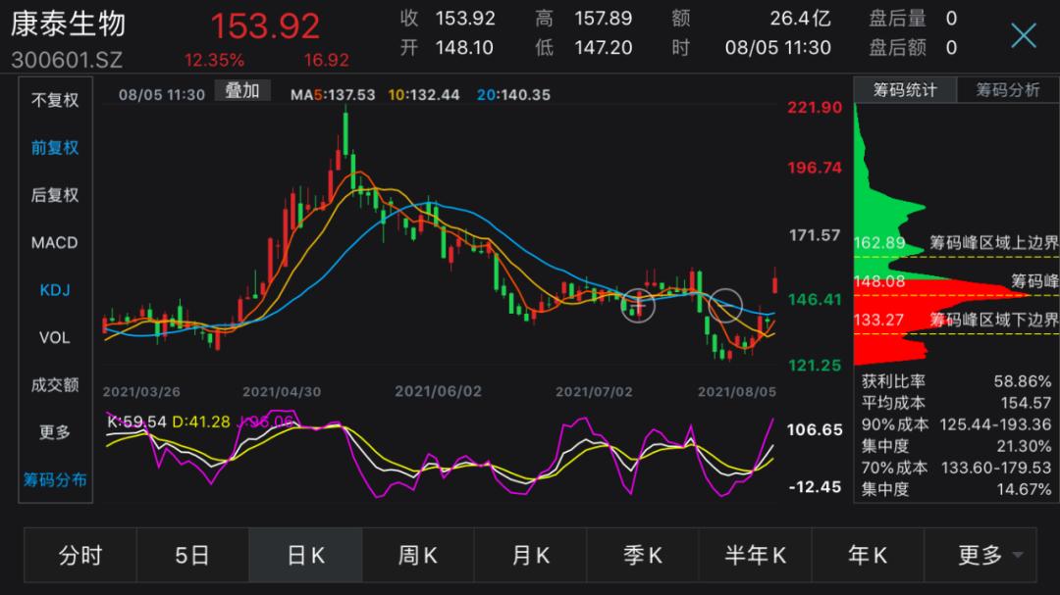Select the 年K yearly candlestick tab

click(868, 555)
